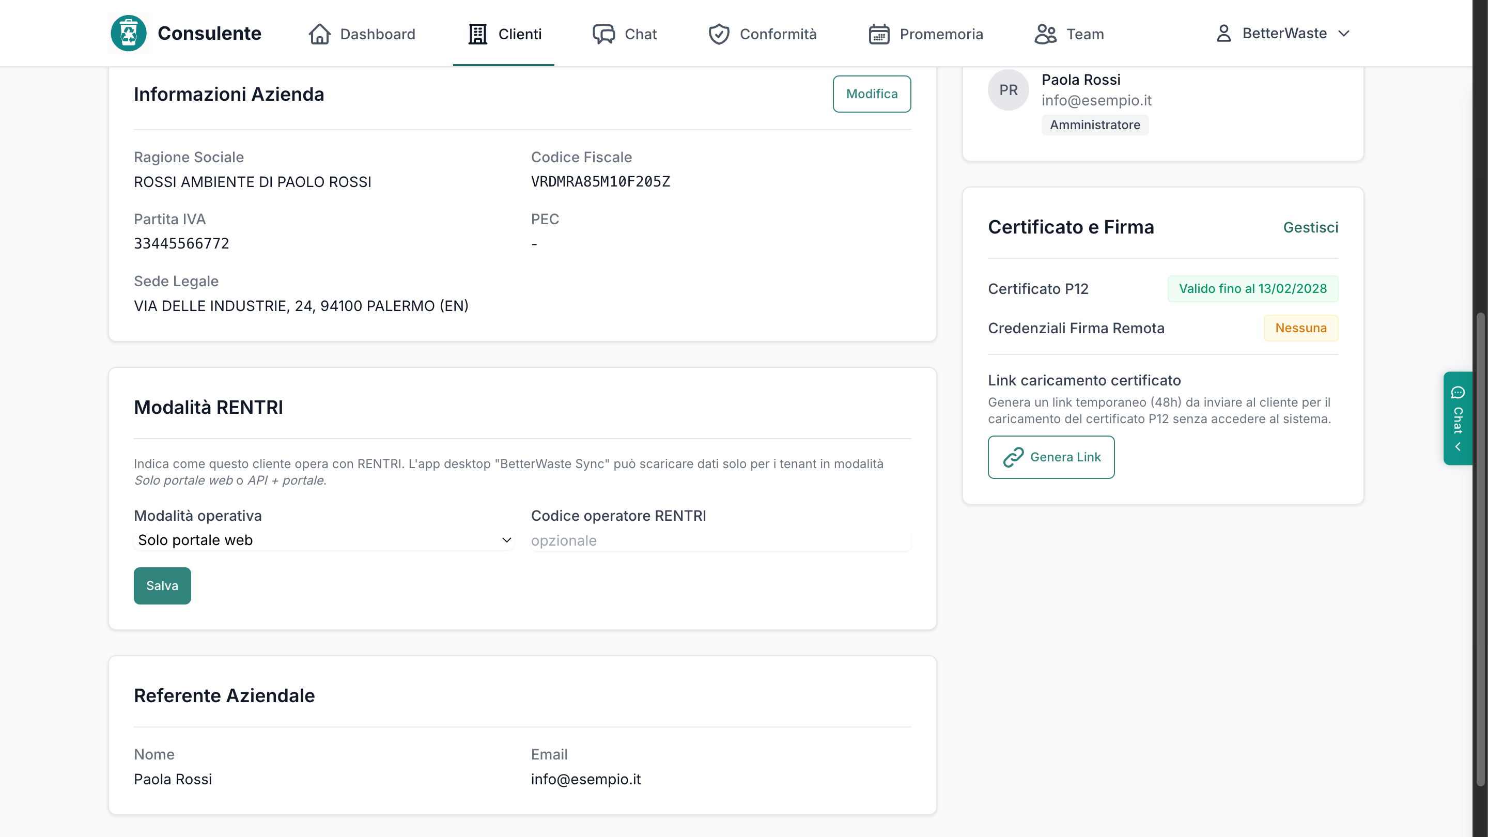Click the chain link icon in Genera Link
1488x837 pixels.
pos(1013,457)
